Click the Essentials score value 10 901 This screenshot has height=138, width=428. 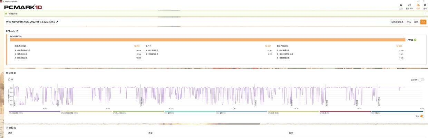click(x=137, y=46)
